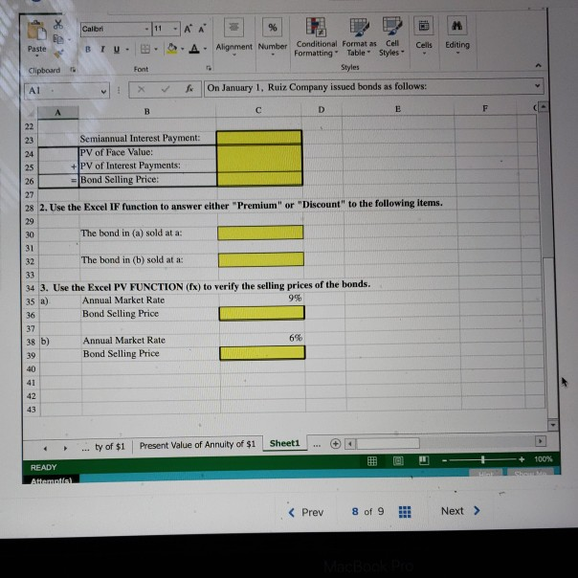
Task: Open the Number format group
Action: [273, 37]
